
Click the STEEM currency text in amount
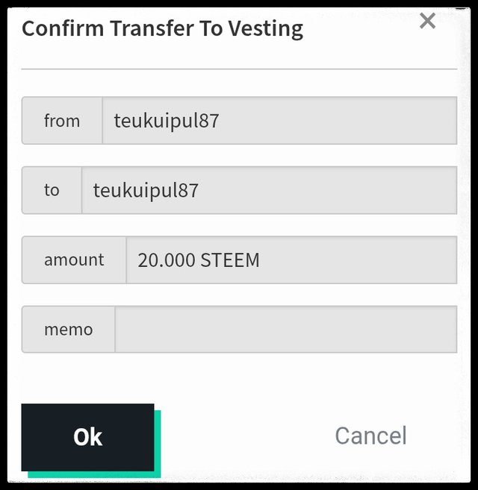tap(229, 260)
